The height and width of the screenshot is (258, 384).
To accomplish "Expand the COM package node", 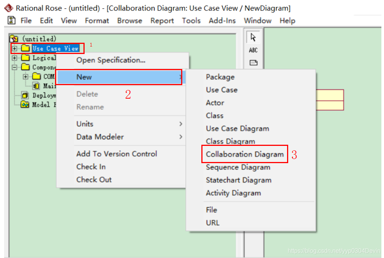I will pyautogui.click(x=25, y=76).
